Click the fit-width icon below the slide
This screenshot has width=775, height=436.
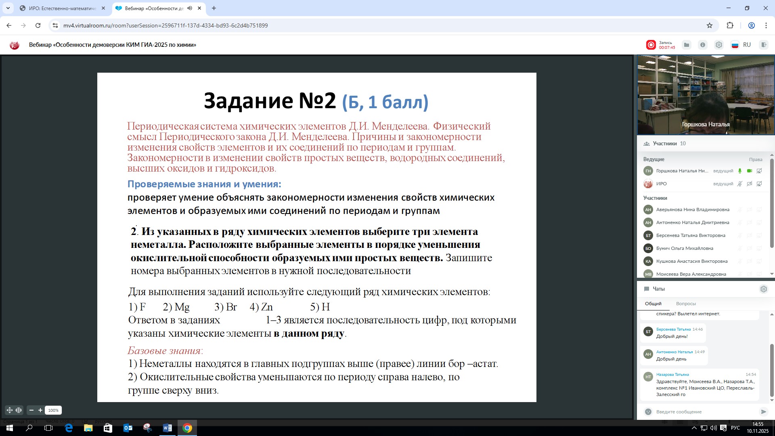click(x=19, y=410)
